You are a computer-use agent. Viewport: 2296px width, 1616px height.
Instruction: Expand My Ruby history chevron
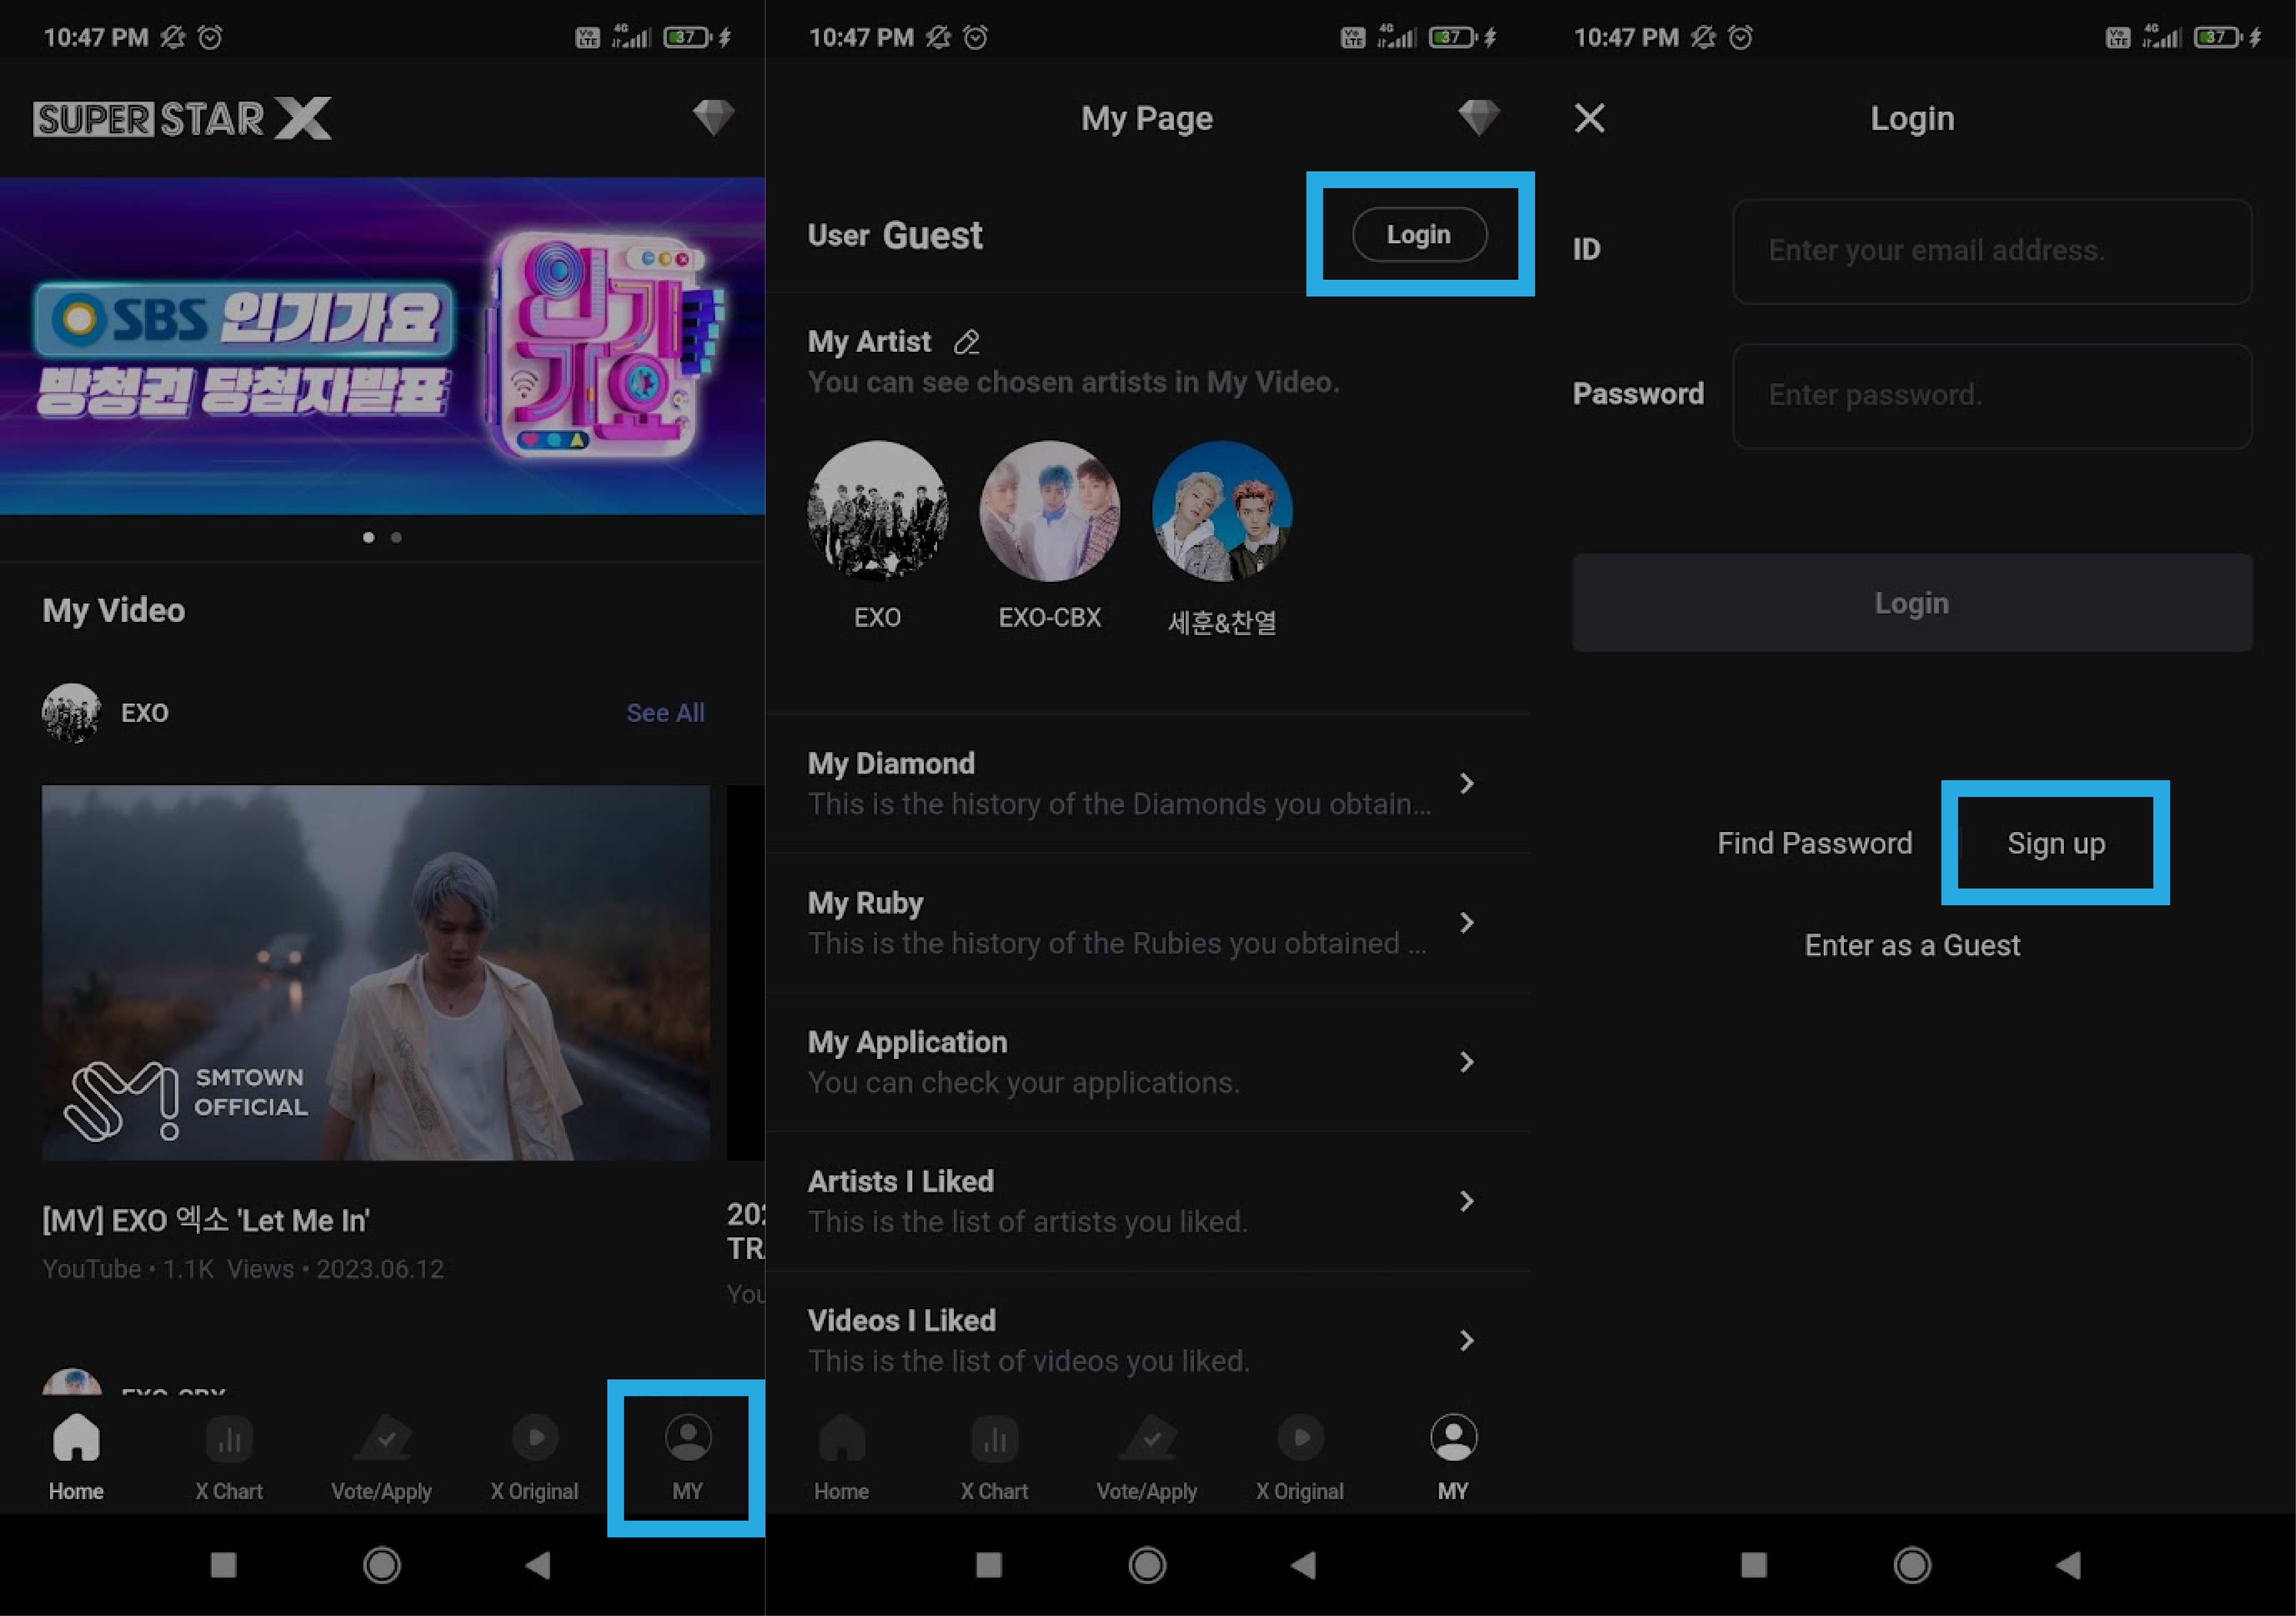(1466, 922)
